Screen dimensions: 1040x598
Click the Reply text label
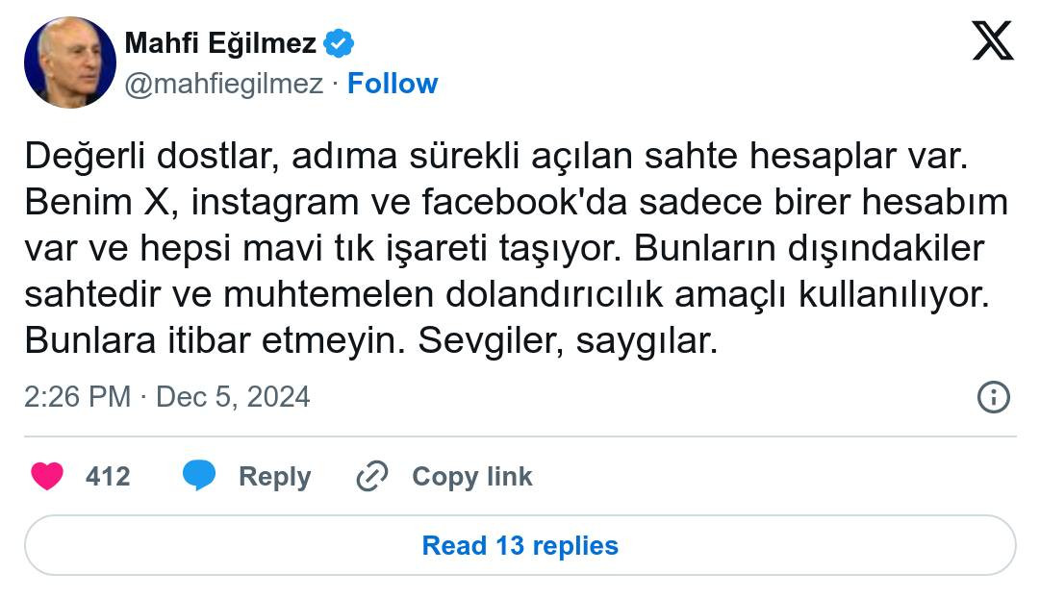click(274, 476)
